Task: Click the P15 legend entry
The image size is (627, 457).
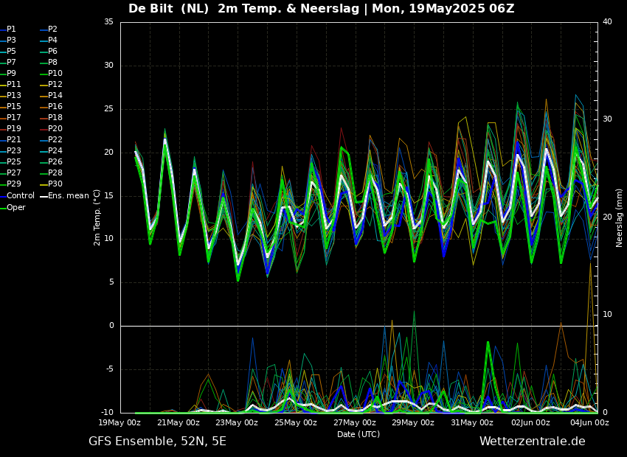Action: click(x=13, y=107)
